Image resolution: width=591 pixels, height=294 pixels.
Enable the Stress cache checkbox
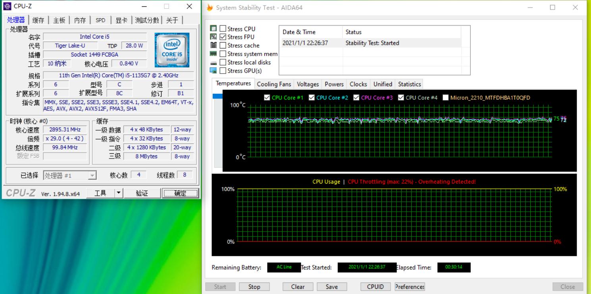[223, 45]
